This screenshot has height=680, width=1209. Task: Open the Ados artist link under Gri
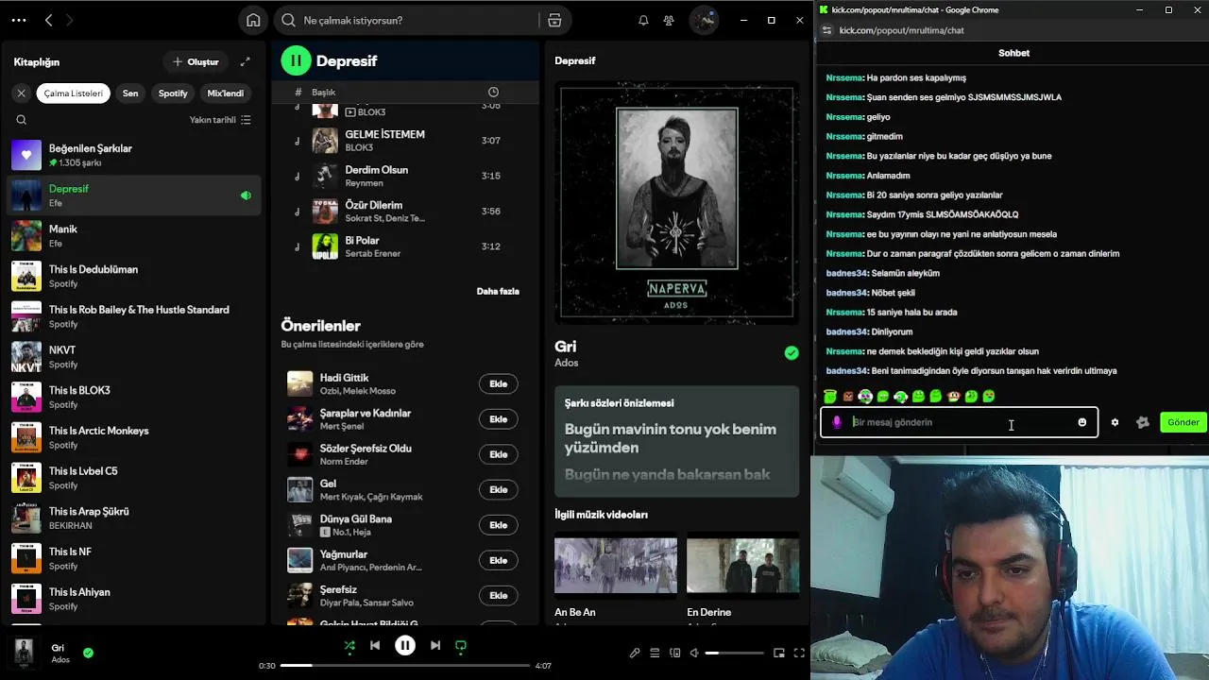tap(567, 363)
